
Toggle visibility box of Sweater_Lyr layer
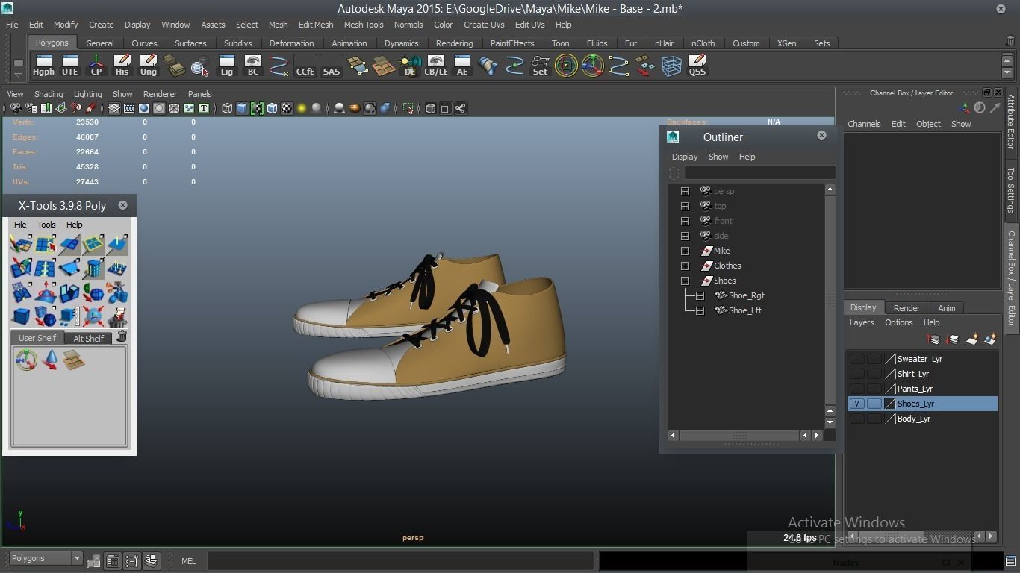click(857, 359)
